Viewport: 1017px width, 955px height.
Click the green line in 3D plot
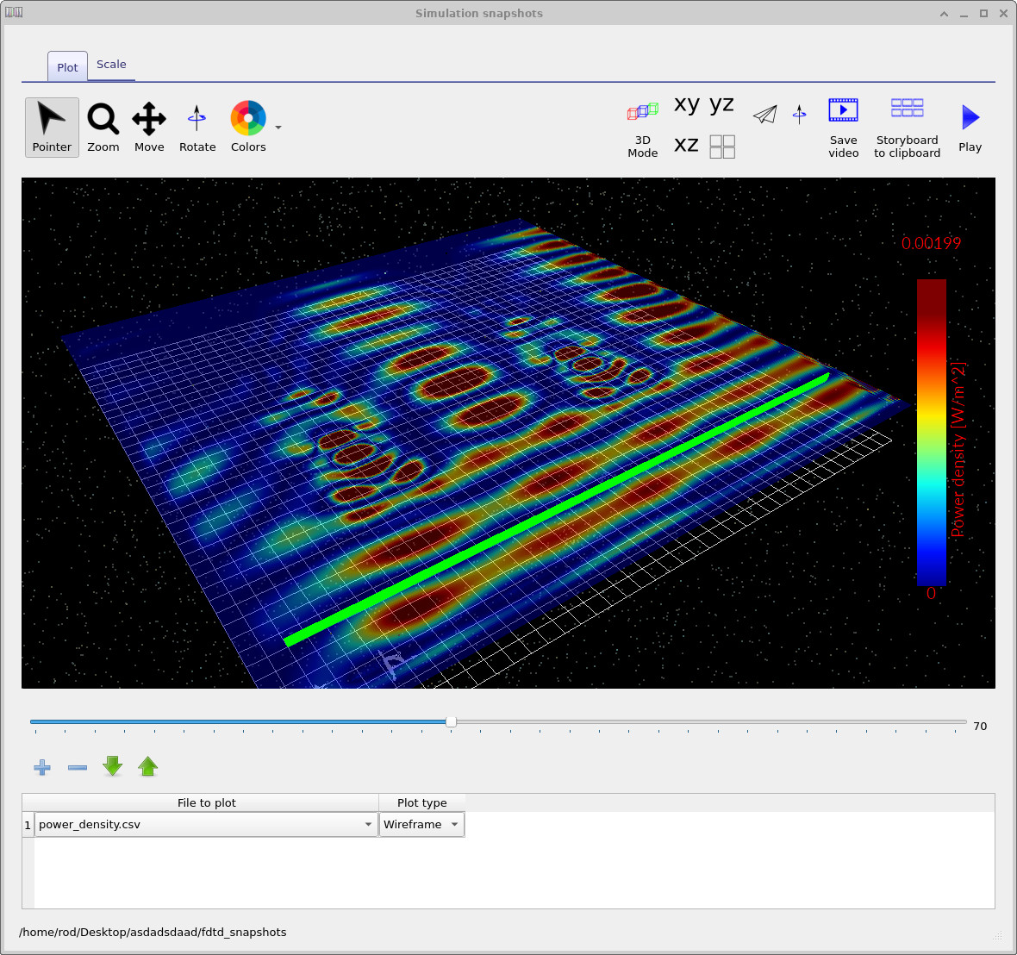(557, 509)
